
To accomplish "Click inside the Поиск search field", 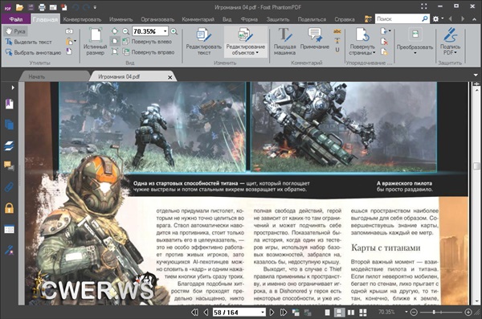I will point(398,18).
